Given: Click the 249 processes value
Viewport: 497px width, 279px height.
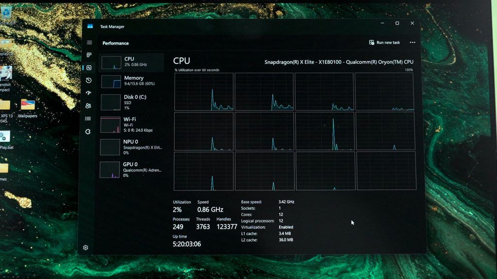Looking at the screenshot, I should point(178,227).
